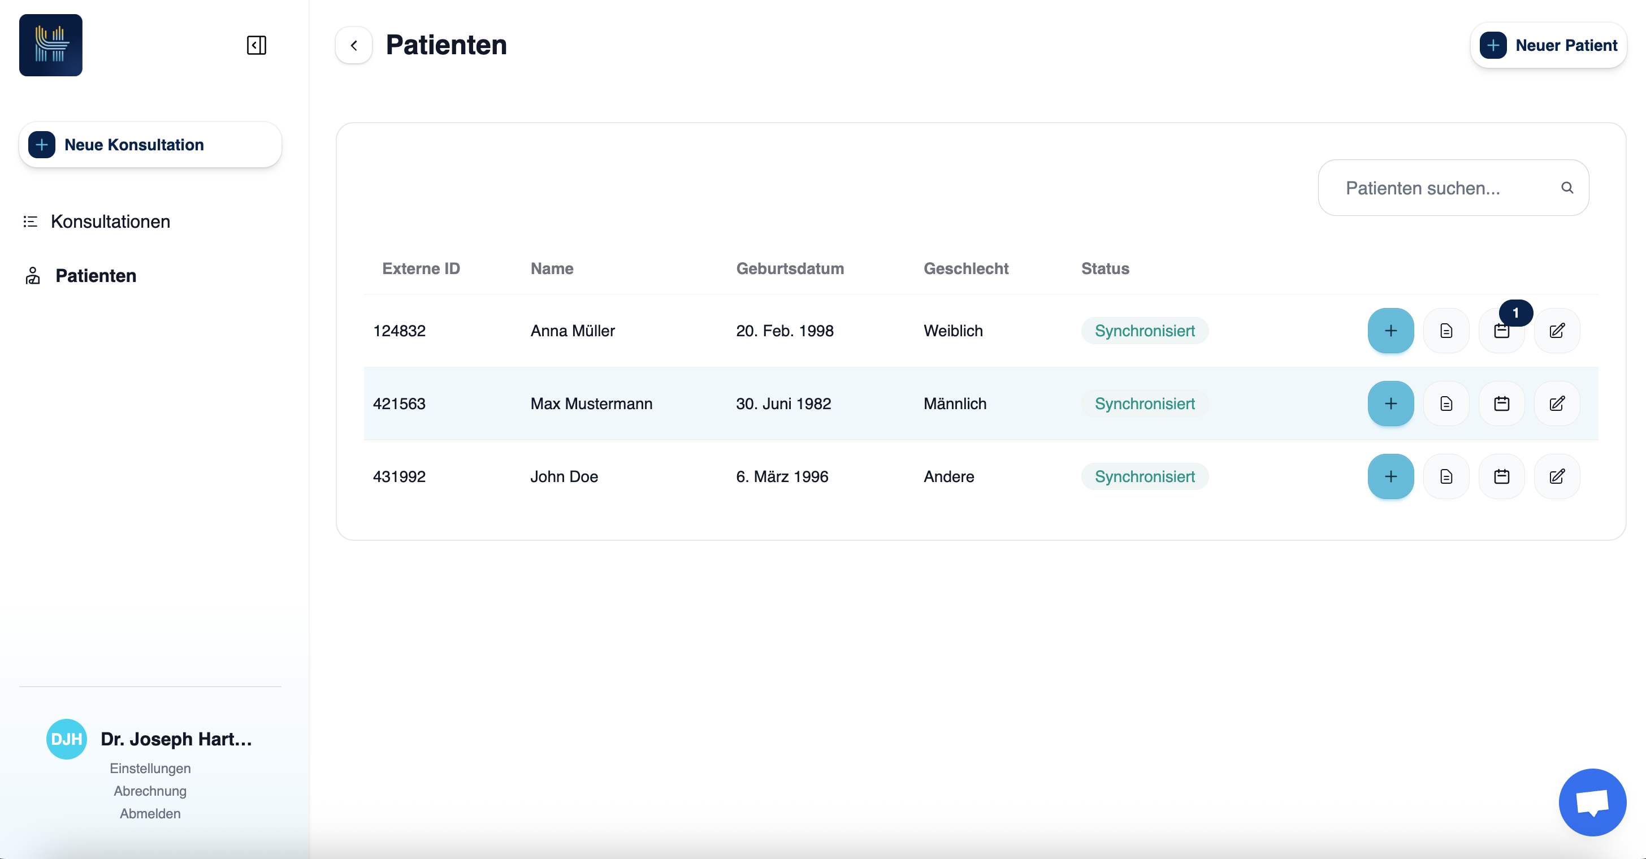The image size is (1646, 859).
Task: Select Patienten in the sidebar
Action: [x=95, y=276]
